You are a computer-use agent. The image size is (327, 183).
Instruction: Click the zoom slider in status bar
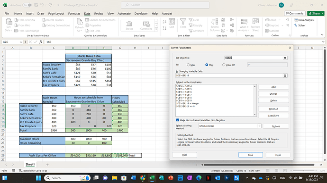click(304, 171)
